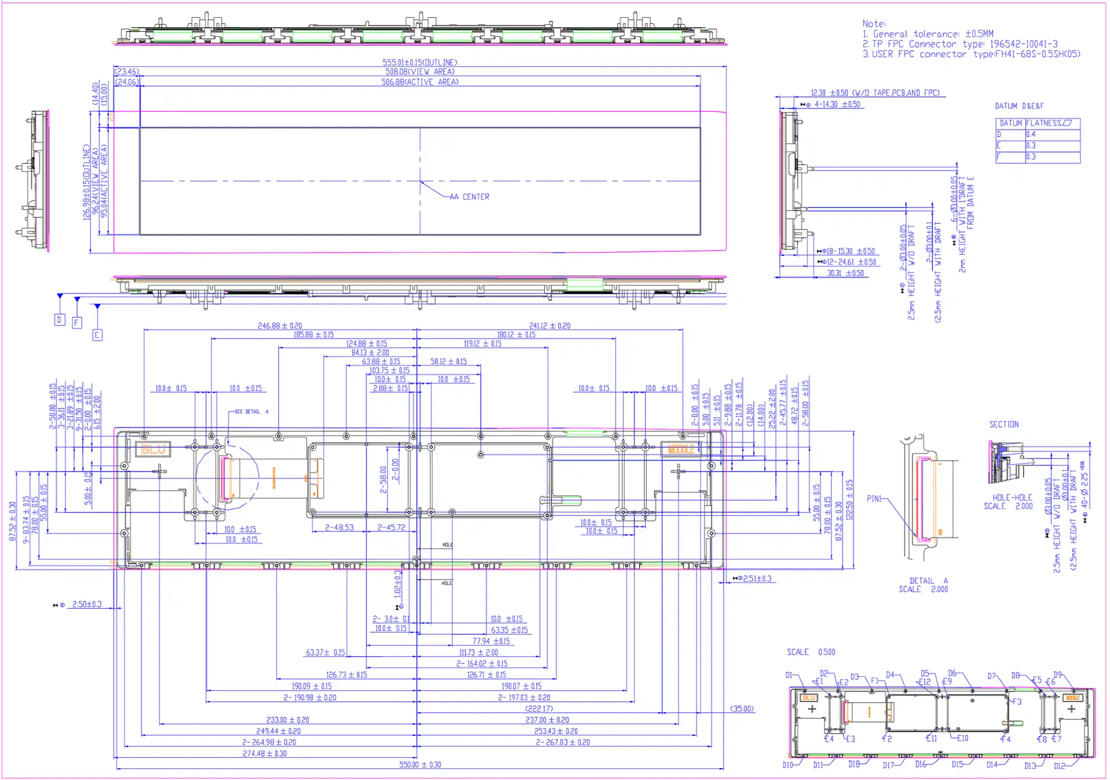The image size is (1110, 780).
Task: Select the '(23.46)' reference dimension
Action: pyautogui.click(x=127, y=72)
